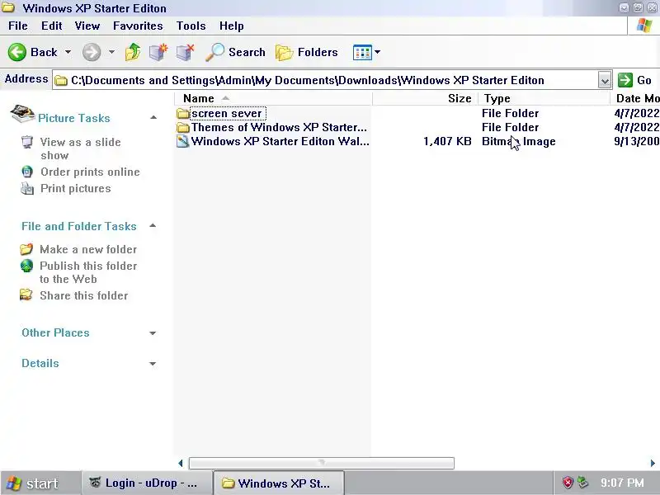This screenshot has width=660, height=495.
Task: Select Themes of Windows XP Starter folder
Action: (279, 127)
